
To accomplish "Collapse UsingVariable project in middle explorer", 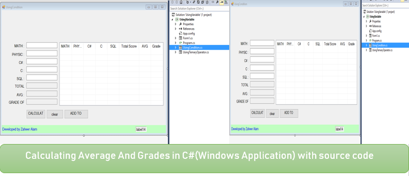I will [173, 20].
